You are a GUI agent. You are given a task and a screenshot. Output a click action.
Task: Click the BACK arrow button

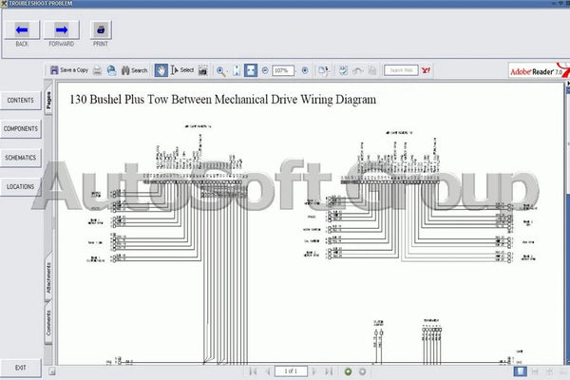coord(22,29)
